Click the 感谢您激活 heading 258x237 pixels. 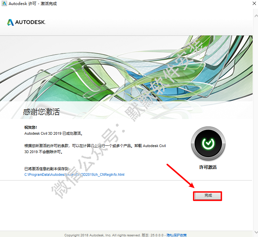[x=41, y=112]
